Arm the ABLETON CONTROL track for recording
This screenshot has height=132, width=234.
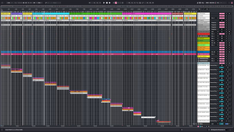click(230, 34)
